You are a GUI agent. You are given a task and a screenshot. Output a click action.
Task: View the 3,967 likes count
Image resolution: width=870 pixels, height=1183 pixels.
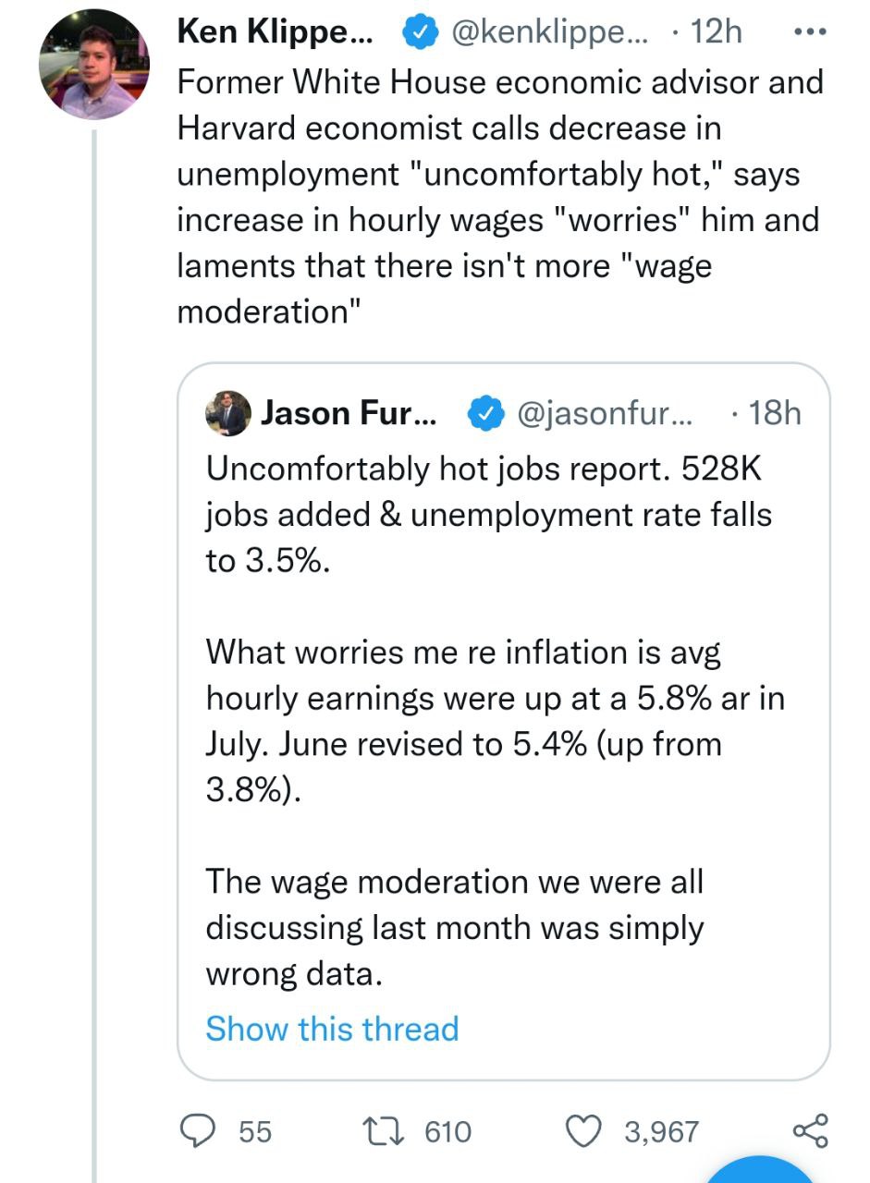661,1131
